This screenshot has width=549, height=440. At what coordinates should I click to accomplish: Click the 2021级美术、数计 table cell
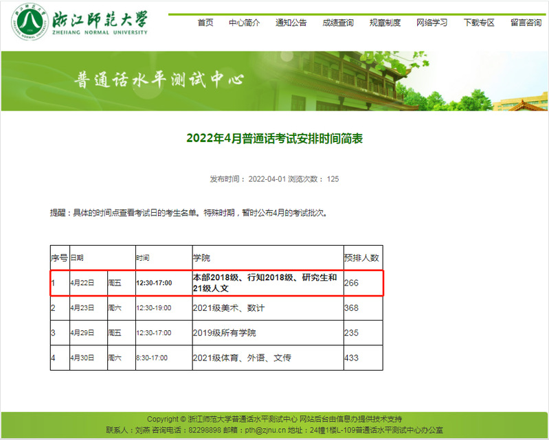pos(229,308)
